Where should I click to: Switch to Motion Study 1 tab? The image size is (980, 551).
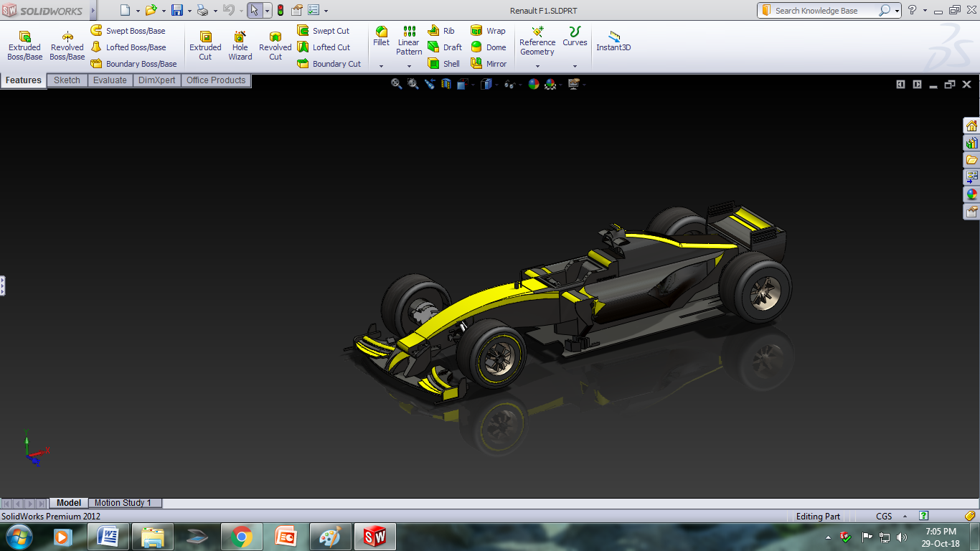[x=123, y=503]
